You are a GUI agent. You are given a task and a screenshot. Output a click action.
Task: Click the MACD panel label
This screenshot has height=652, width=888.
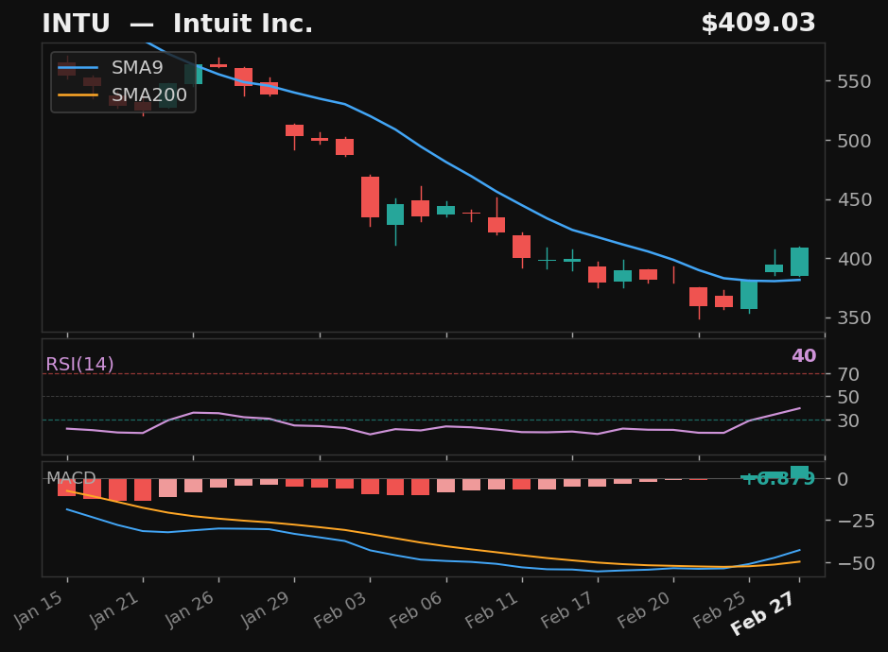coord(71,478)
